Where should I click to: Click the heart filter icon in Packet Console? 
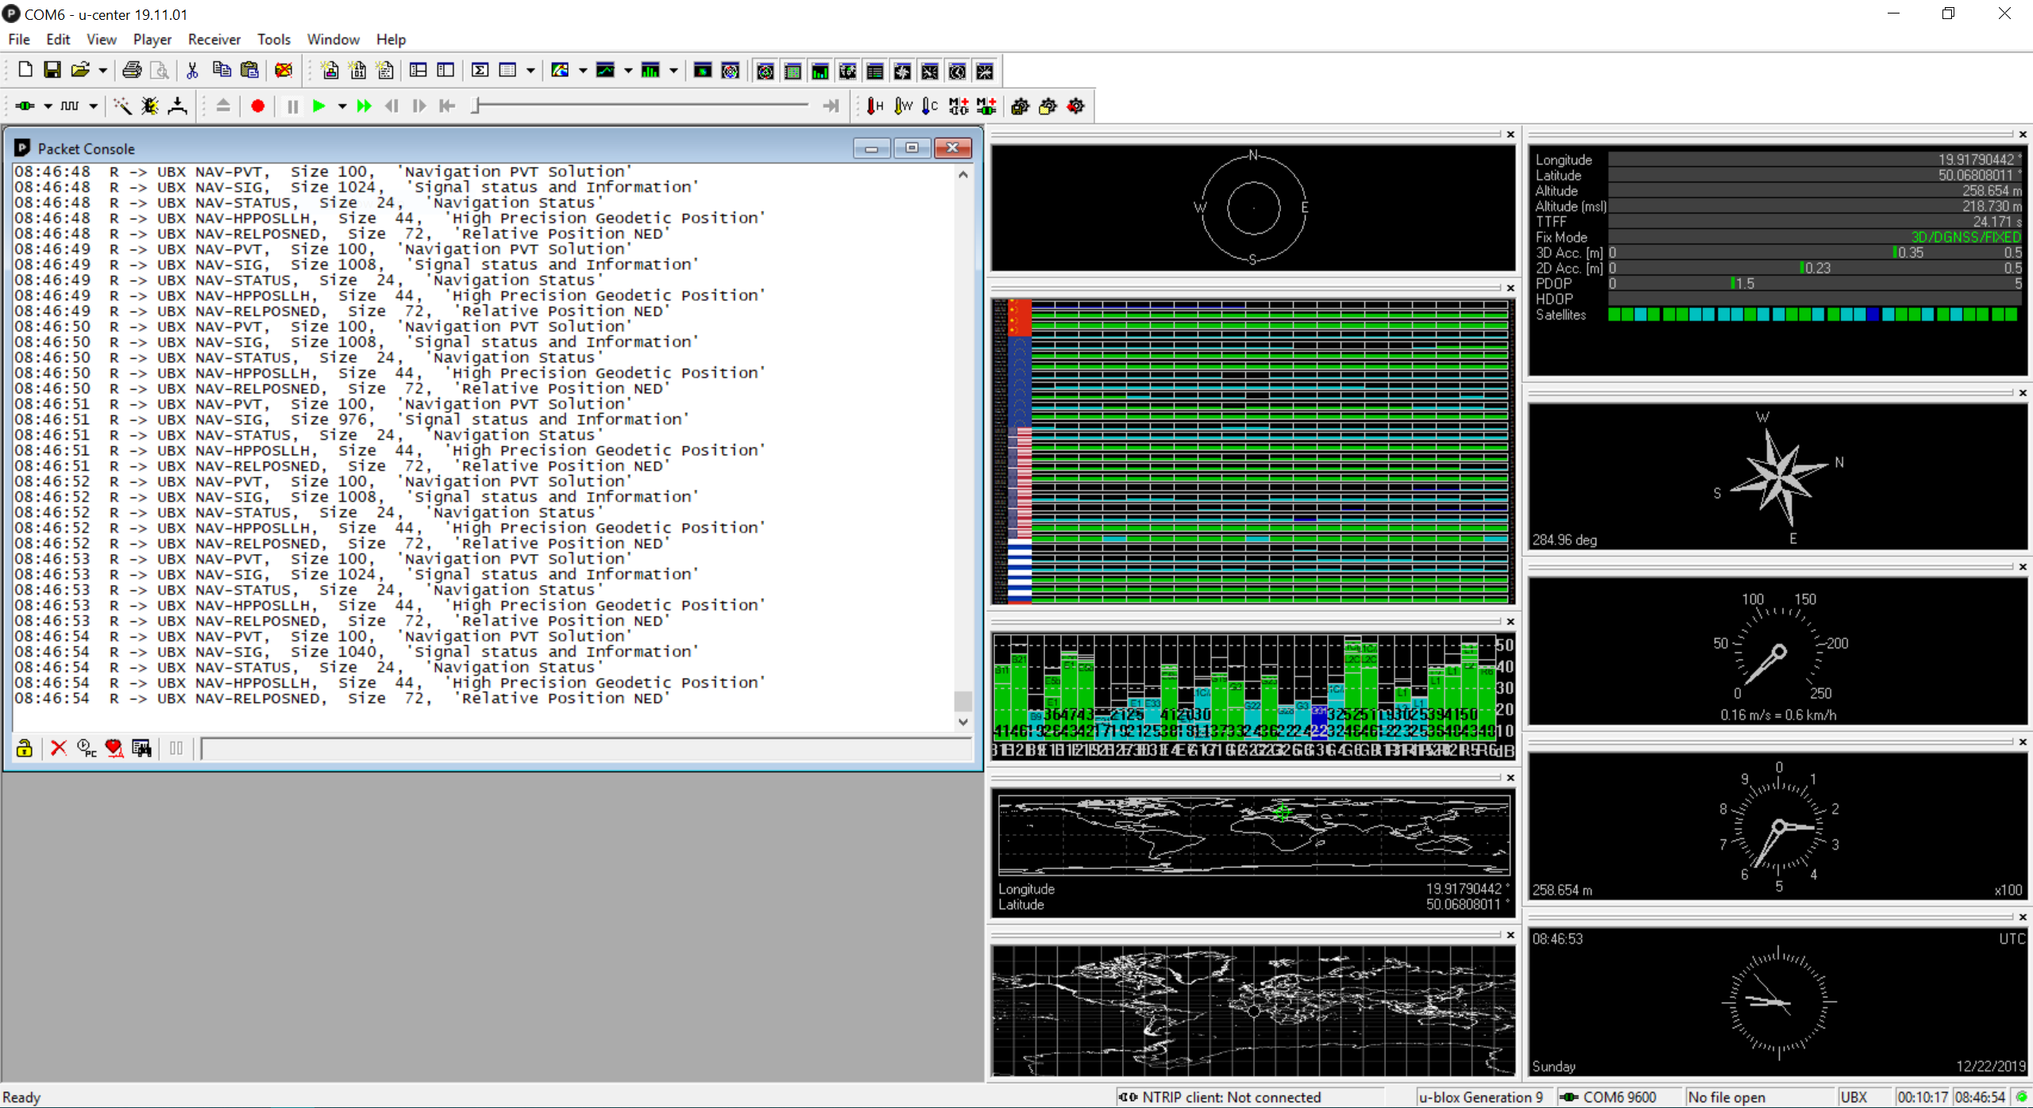114,748
